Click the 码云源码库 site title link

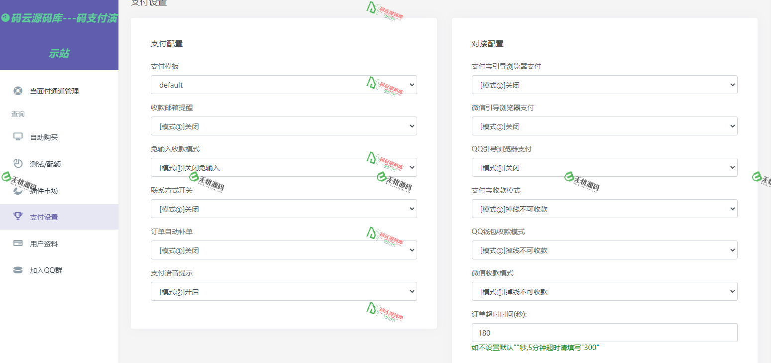tap(60, 18)
